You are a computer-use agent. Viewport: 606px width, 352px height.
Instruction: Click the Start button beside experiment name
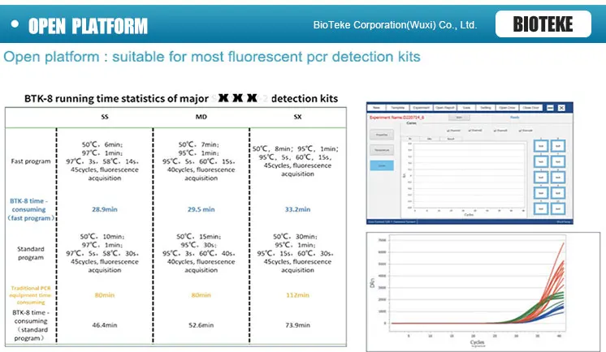click(459, 118)
